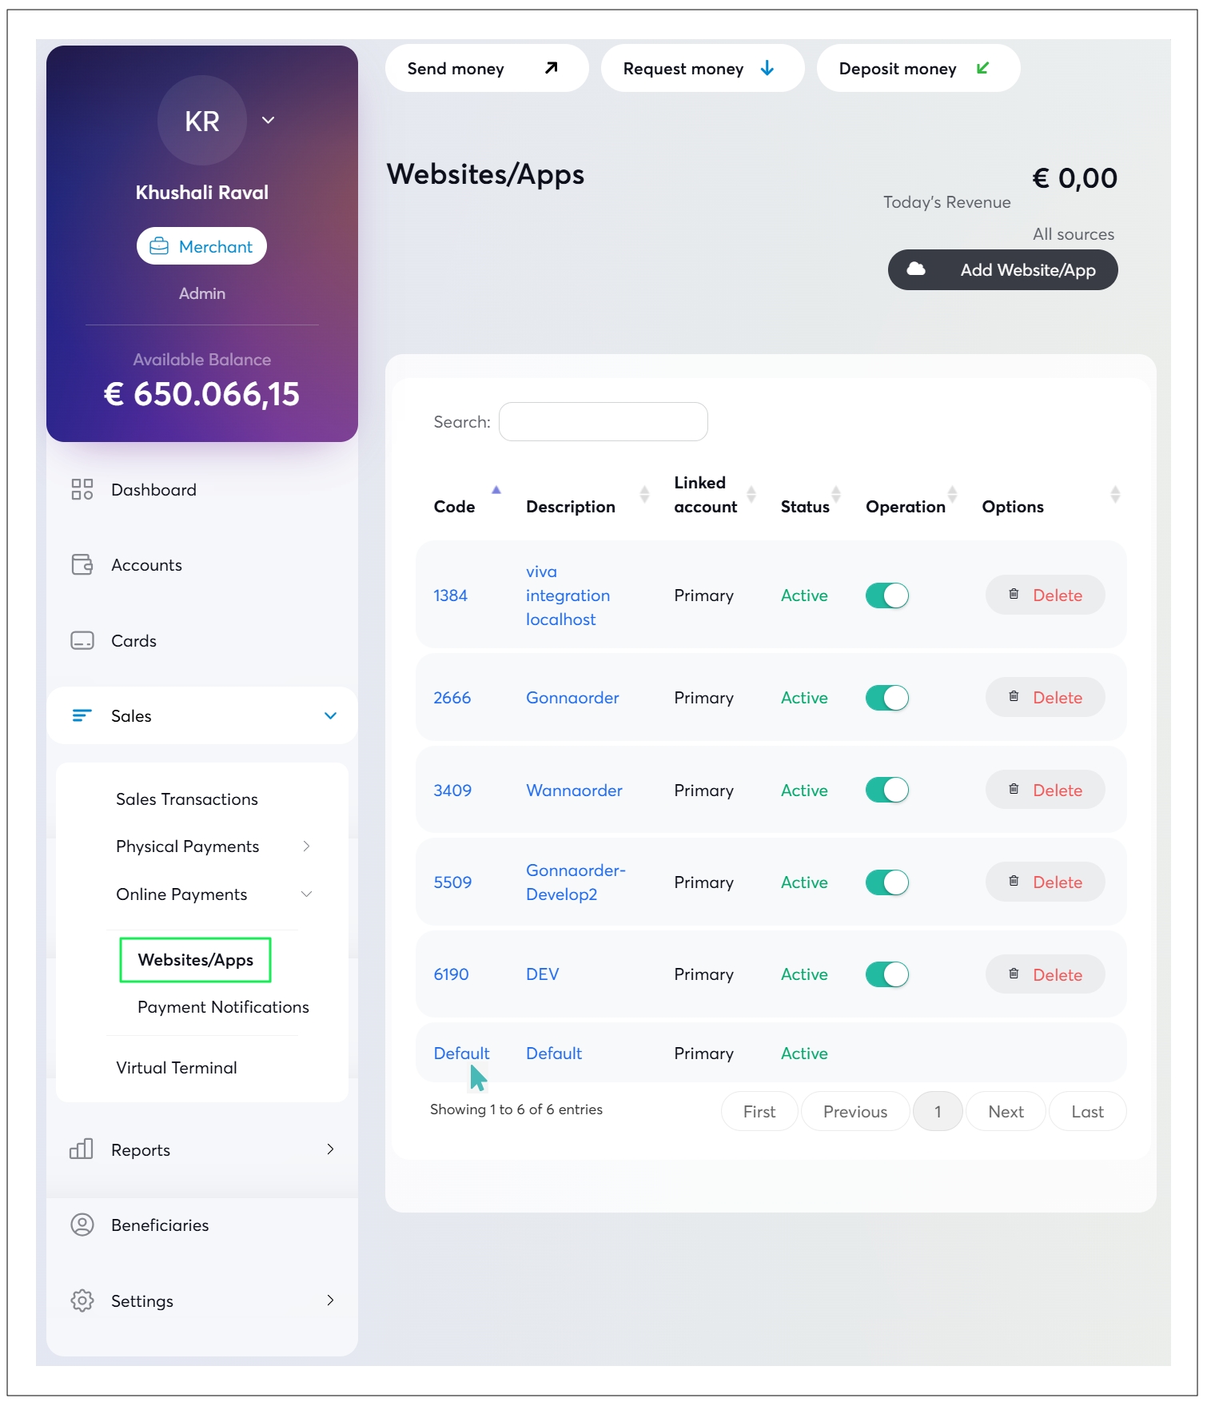Expand the Physical Payments submenu arrow
The image size is (1207, 1402).
click(306, 846)
